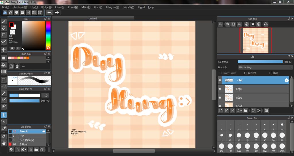Viewport: 294px width, 156px height.
Task: Enable the Xén bớt checkbox
Action: click(x=246, y=73)
